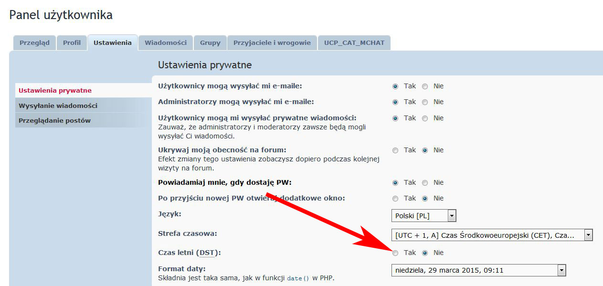Click Ustawienia prywatne in the sidebar
Viewport: 603px width, 286px height.
click(55, 90)
